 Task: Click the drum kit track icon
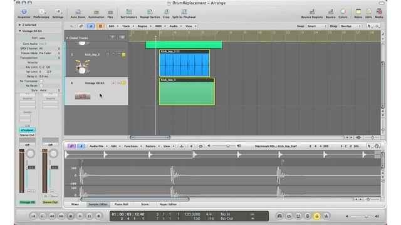pyautogui.click(x=82, y=67)
